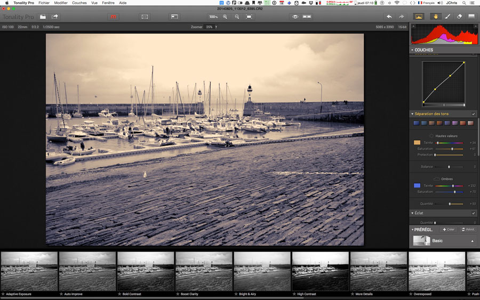Fit image to screen icon

click(249, 17)
